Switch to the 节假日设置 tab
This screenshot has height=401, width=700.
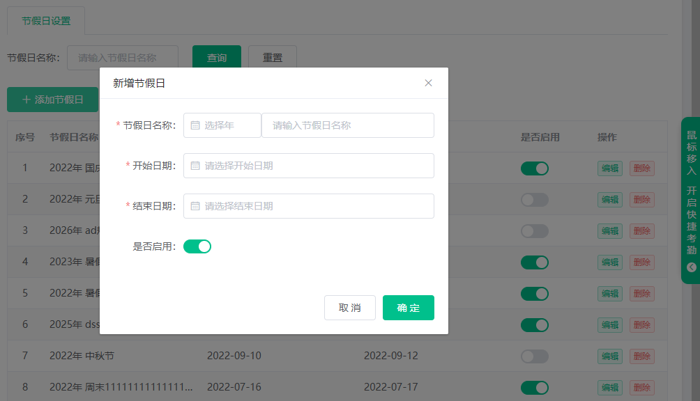[x=45, y=21]
